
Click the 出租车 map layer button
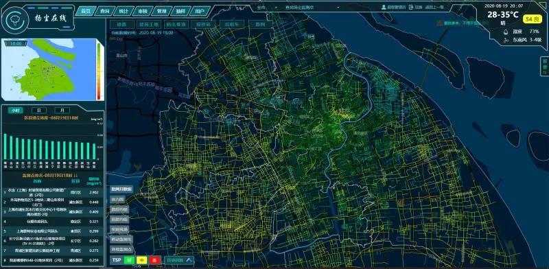(x=232, y=24)
